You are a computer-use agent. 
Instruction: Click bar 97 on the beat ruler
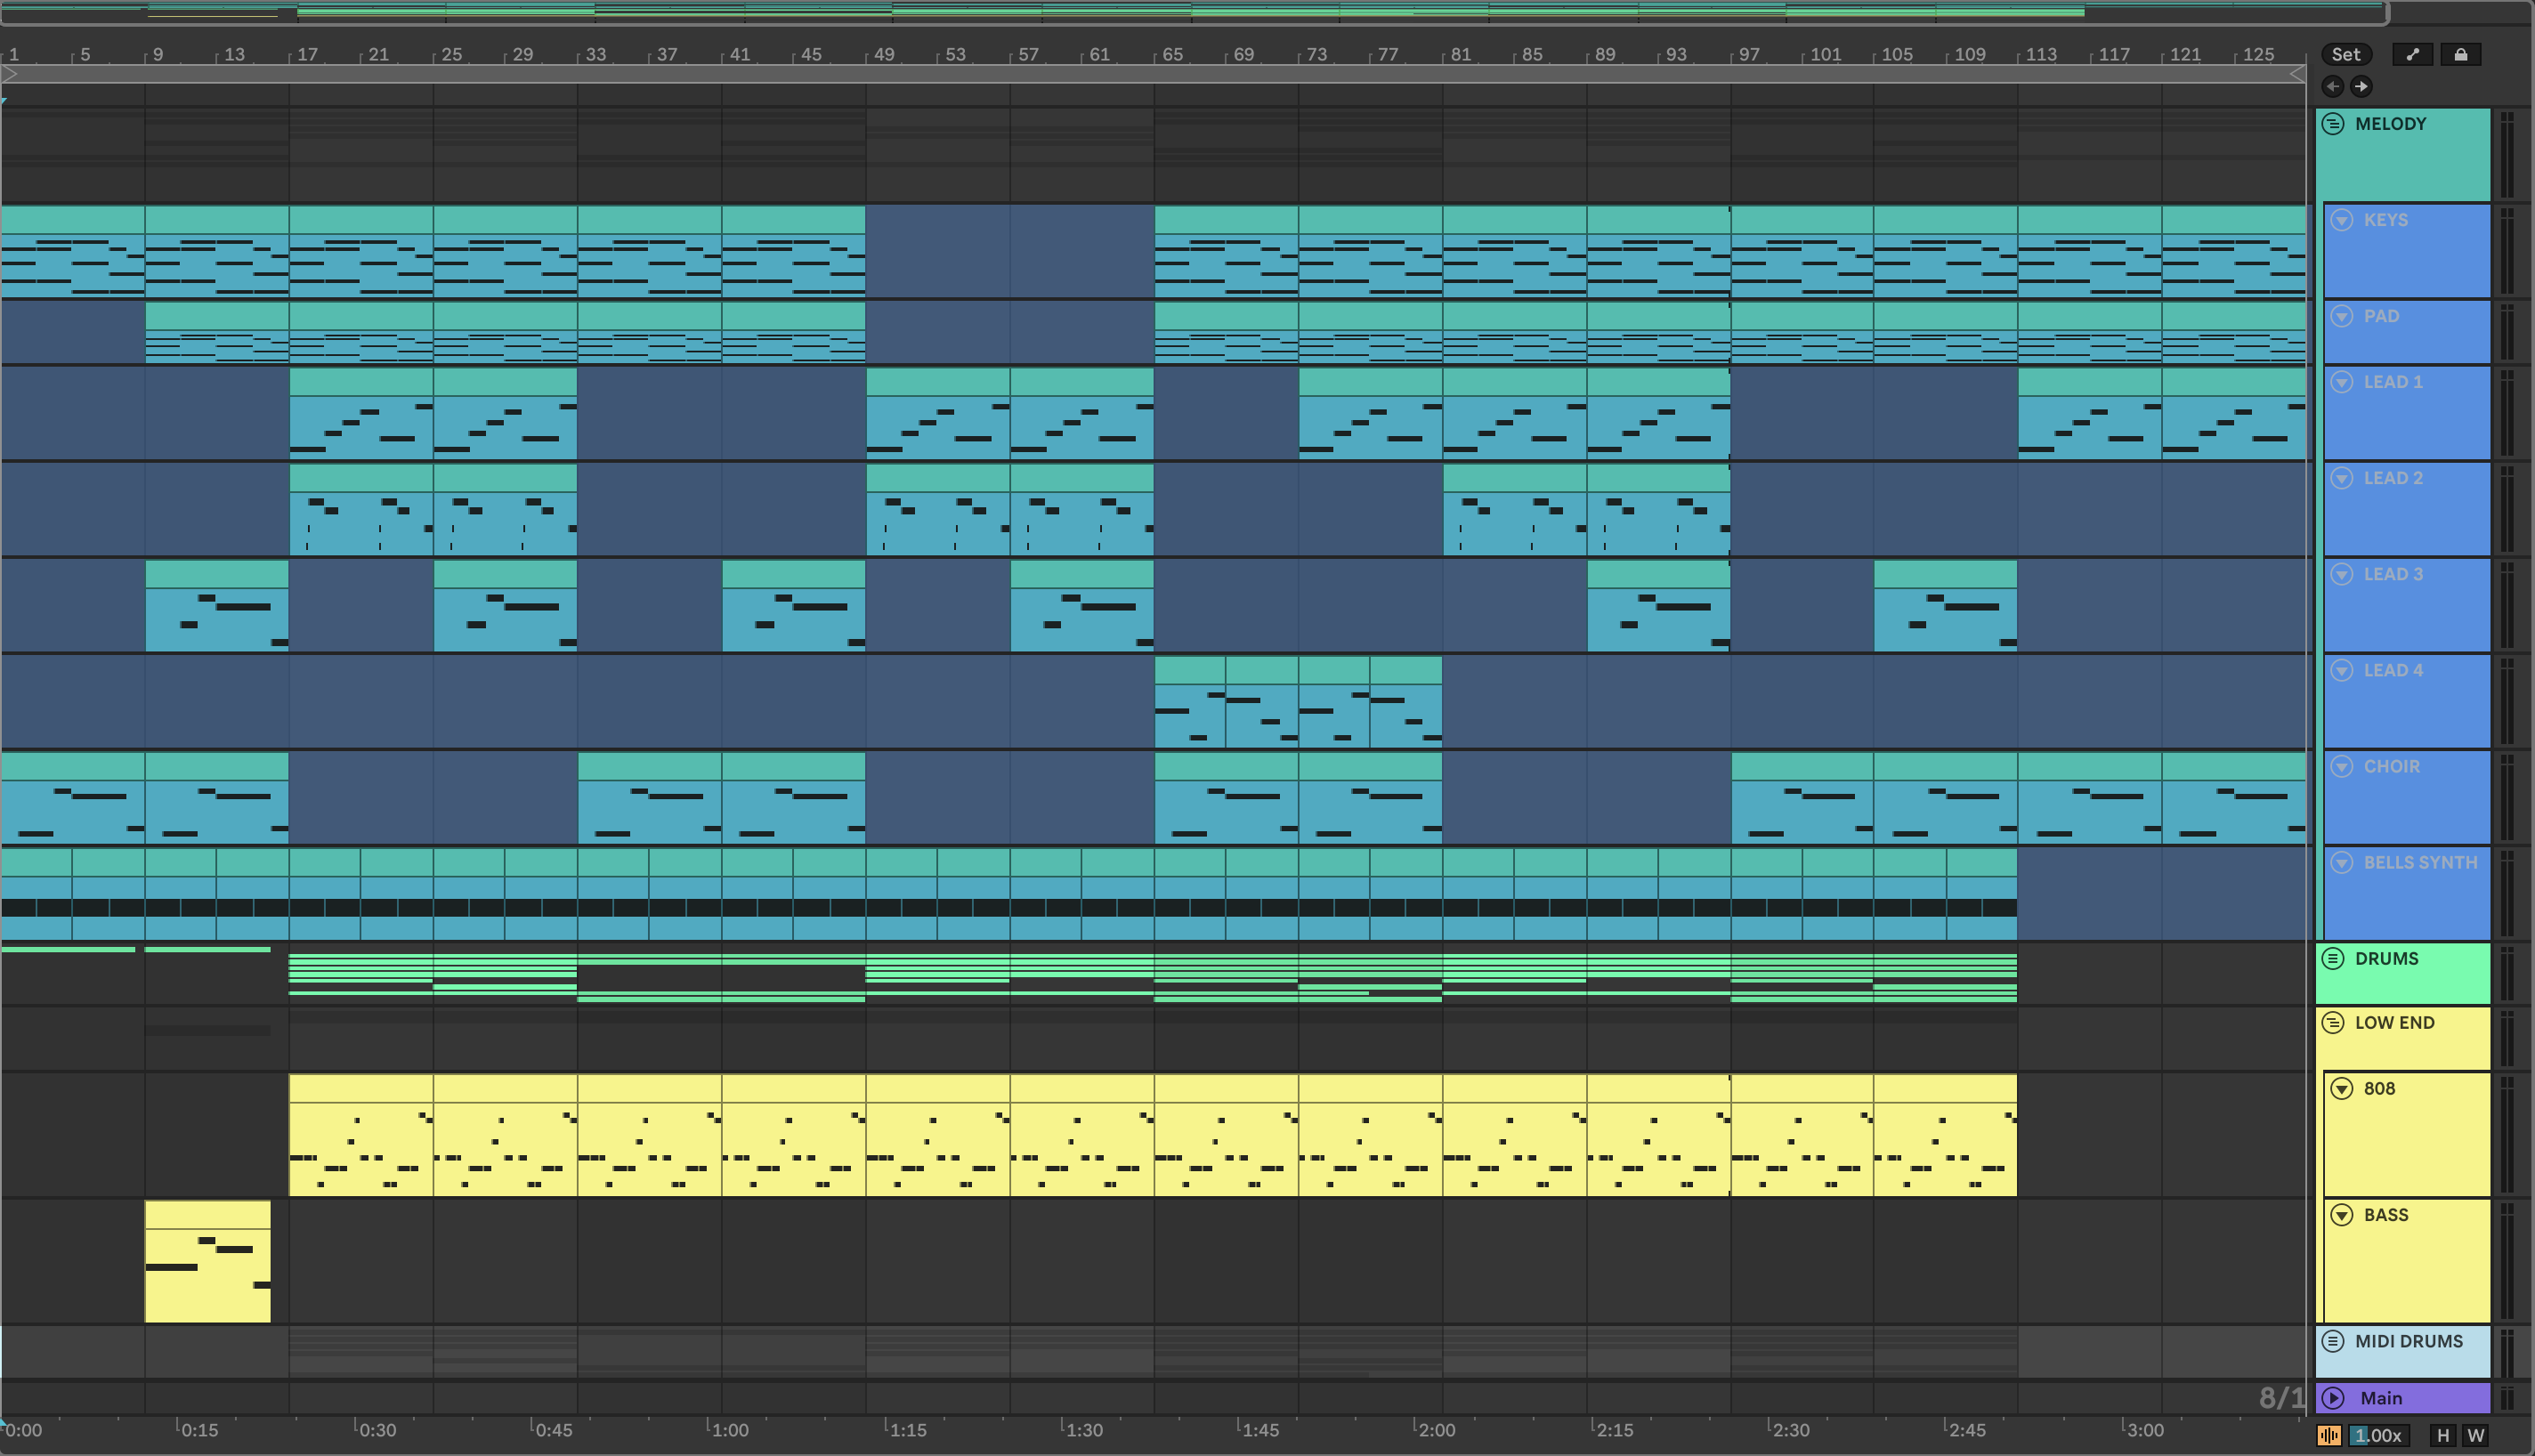click(1749, 54)
